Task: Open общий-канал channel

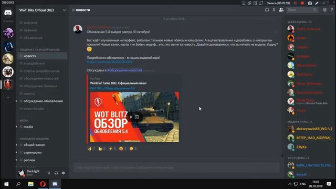Action: 43,145
